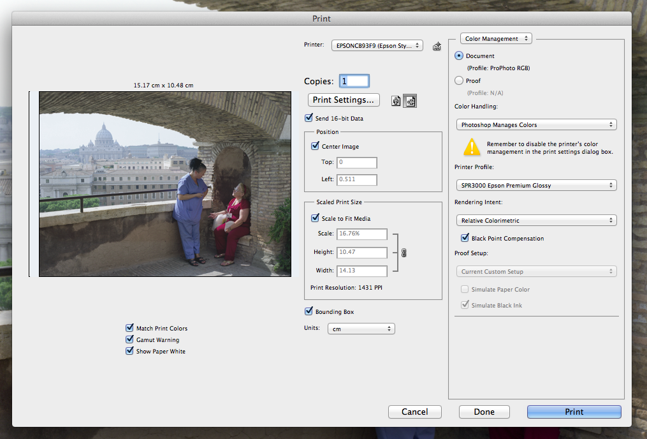
Task: Click the Cancel button
Action: tap(414, 412)
